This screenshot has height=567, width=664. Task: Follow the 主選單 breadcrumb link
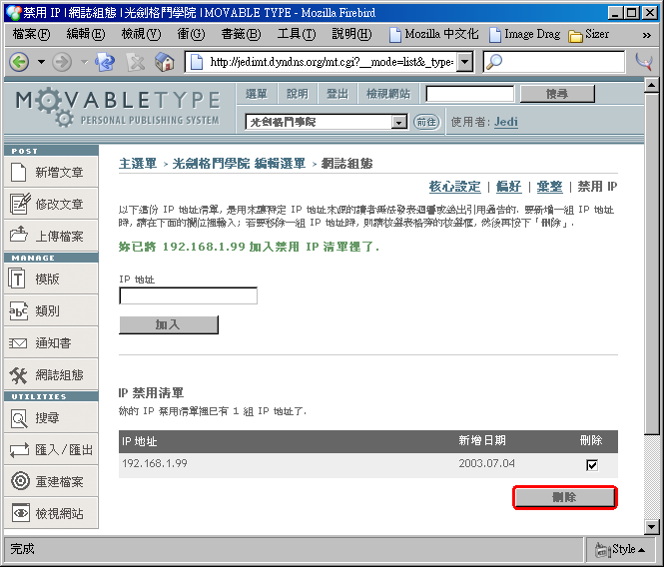138,164
